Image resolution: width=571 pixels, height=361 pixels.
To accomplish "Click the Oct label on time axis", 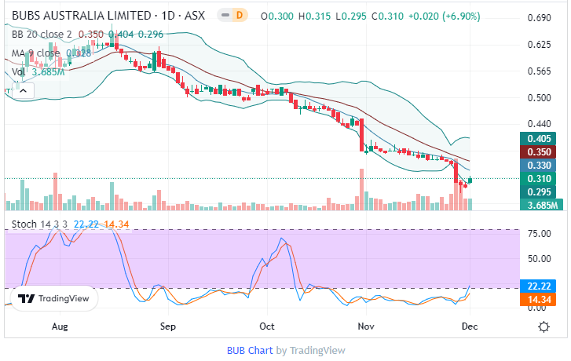I will 266,325.
